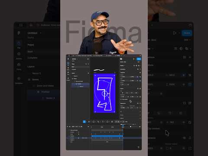Viewport: 208px width, 156px height.
Task: Select the Pen tool in the bottom toolbar
Action: pyautogui.click(x=98, y=122)
